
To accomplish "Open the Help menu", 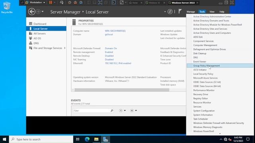I will tap(222, 12).
